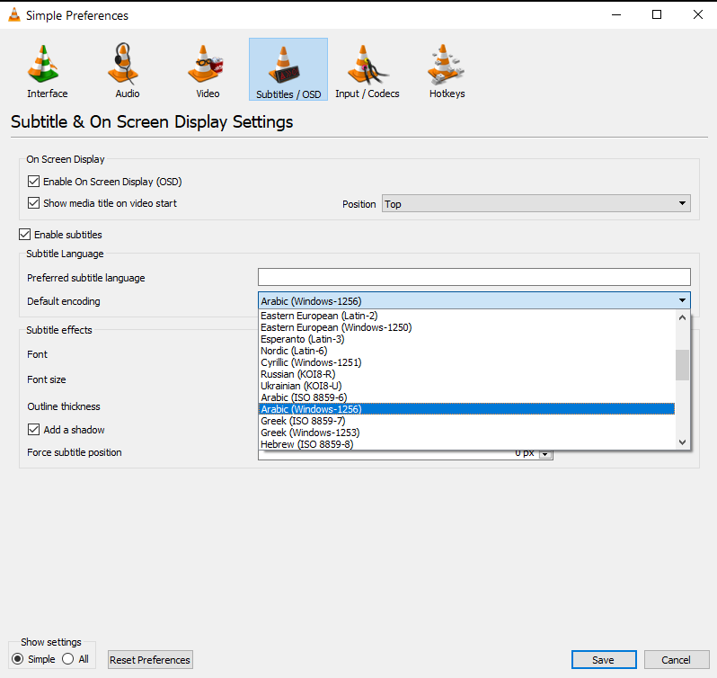The width and height of the screenshot is (717, 678).
Task: Minimize the Simple Preferences window
Action: (616, 14)
